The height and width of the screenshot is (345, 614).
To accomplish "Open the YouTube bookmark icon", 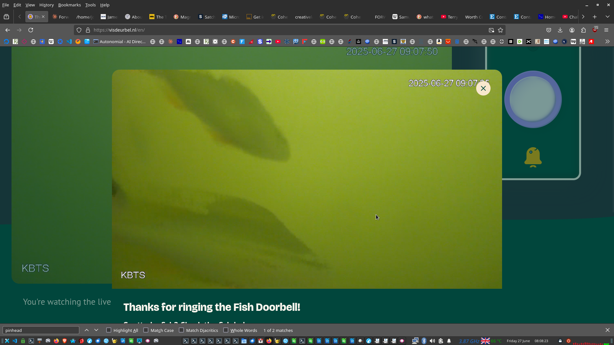I will pos(278,42).
